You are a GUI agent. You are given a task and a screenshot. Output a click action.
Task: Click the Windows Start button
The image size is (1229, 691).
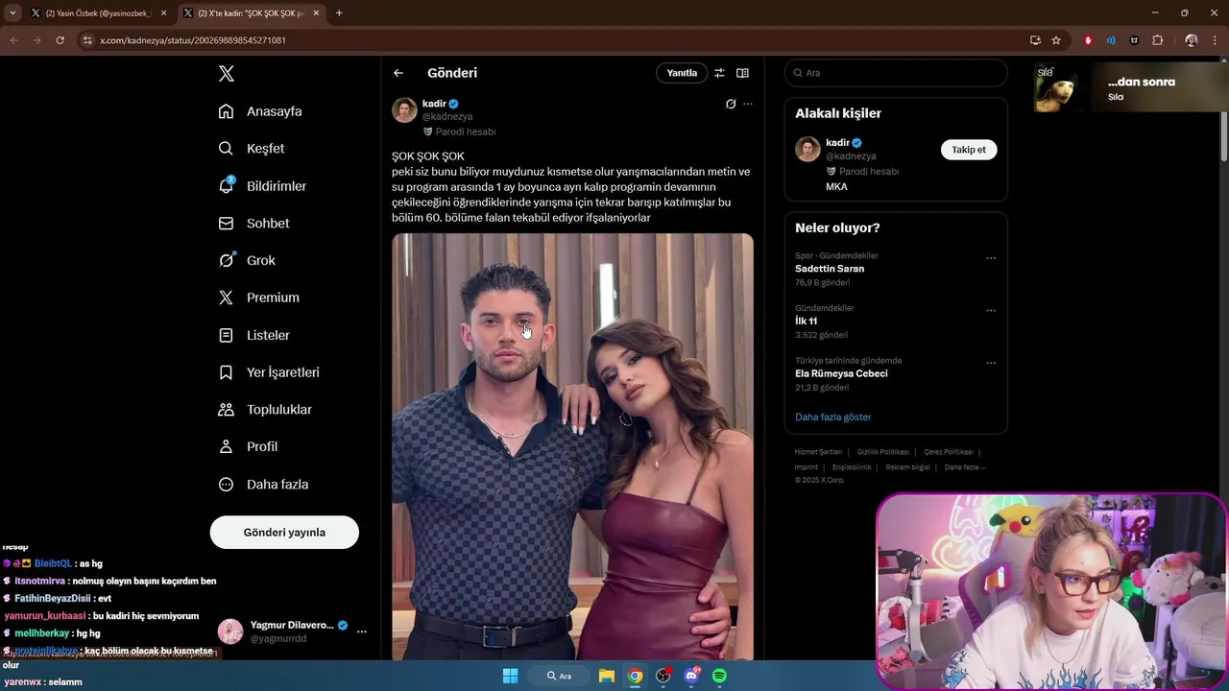[510, 676]
